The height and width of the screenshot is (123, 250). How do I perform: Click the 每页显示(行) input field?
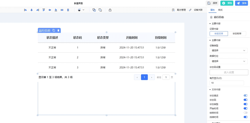click(x=227, y=83)
